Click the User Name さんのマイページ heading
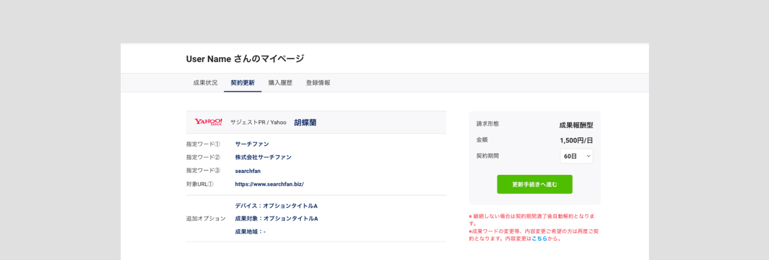Image resolution: width=769 pixels, height=260 pixels. click(245, 59)
